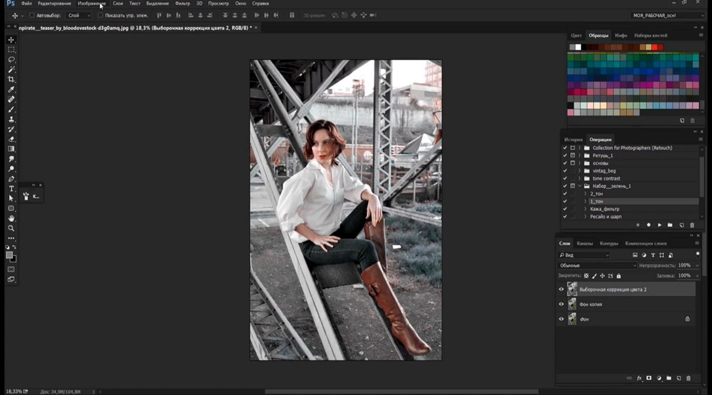Toggle the Автовыбор checkbox
The width and height of the screenshot is (712, 395).
[x=32, y=15]
